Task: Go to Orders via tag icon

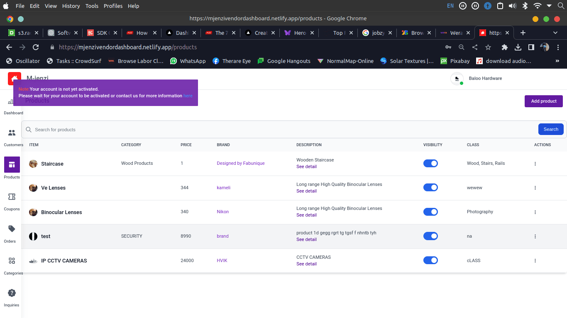Action: [12, 229]
